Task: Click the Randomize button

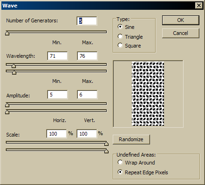Action: pos(131,139)
